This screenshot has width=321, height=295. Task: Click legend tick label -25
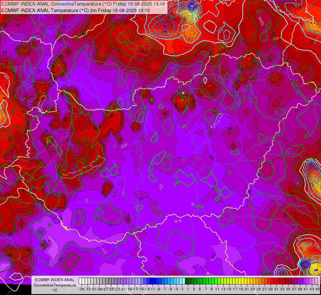click(111, 289)
